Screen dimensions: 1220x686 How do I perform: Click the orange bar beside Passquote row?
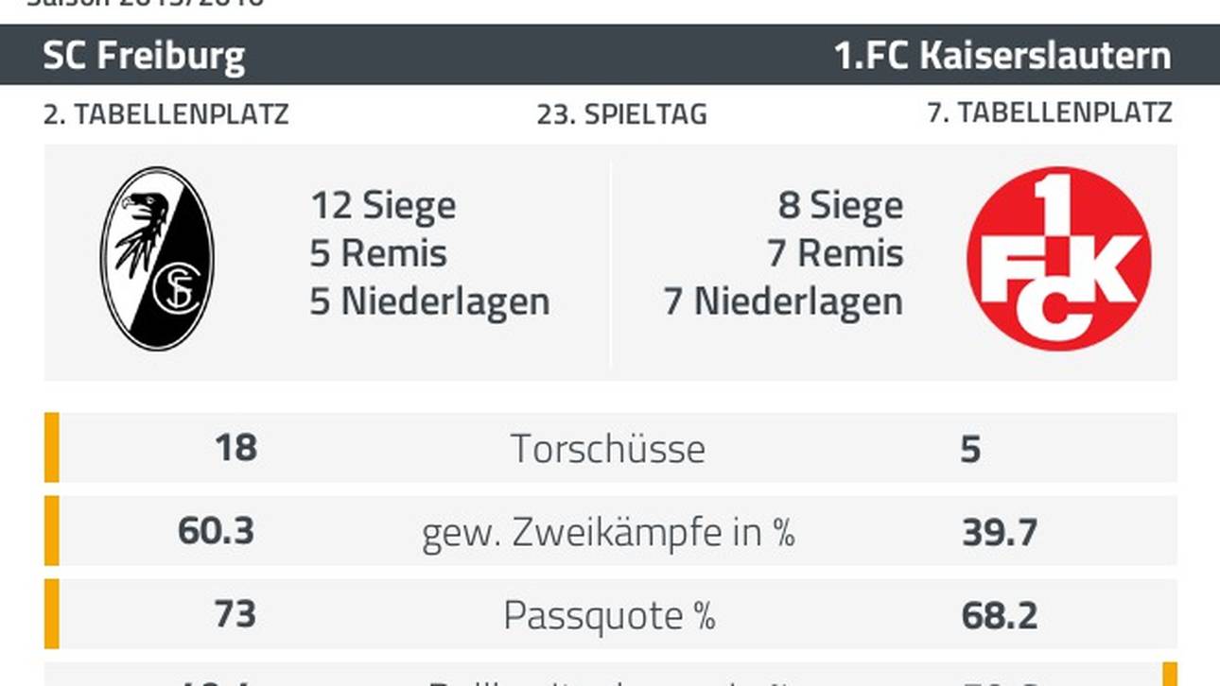51,614
